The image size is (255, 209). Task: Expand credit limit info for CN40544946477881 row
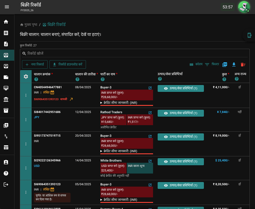click(x=119, y=103)
